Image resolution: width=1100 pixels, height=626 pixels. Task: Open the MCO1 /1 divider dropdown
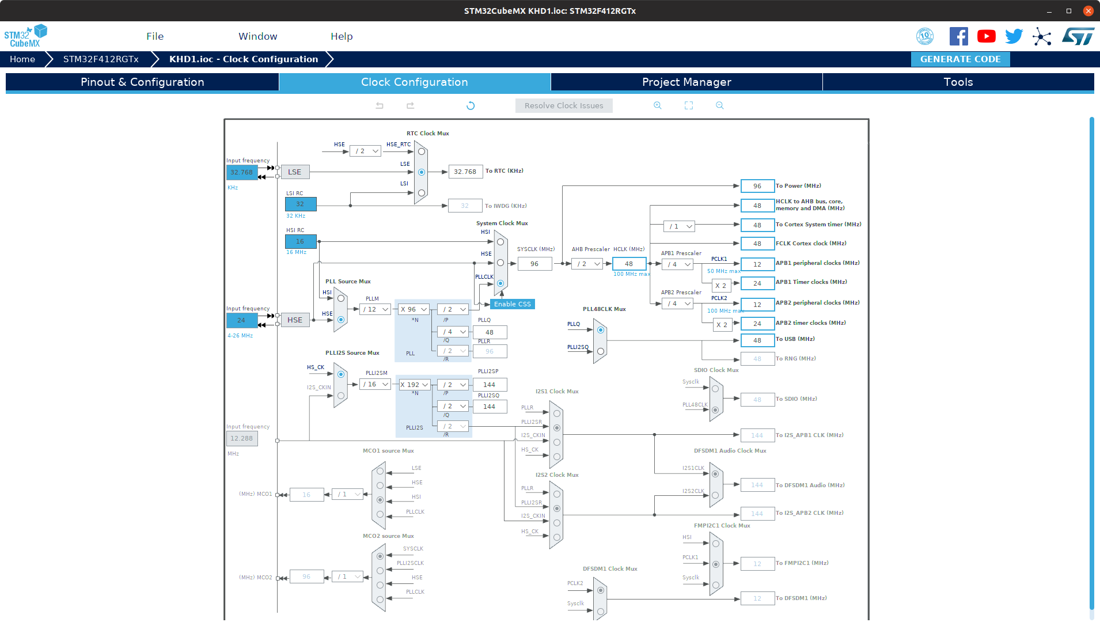[347, 494]
